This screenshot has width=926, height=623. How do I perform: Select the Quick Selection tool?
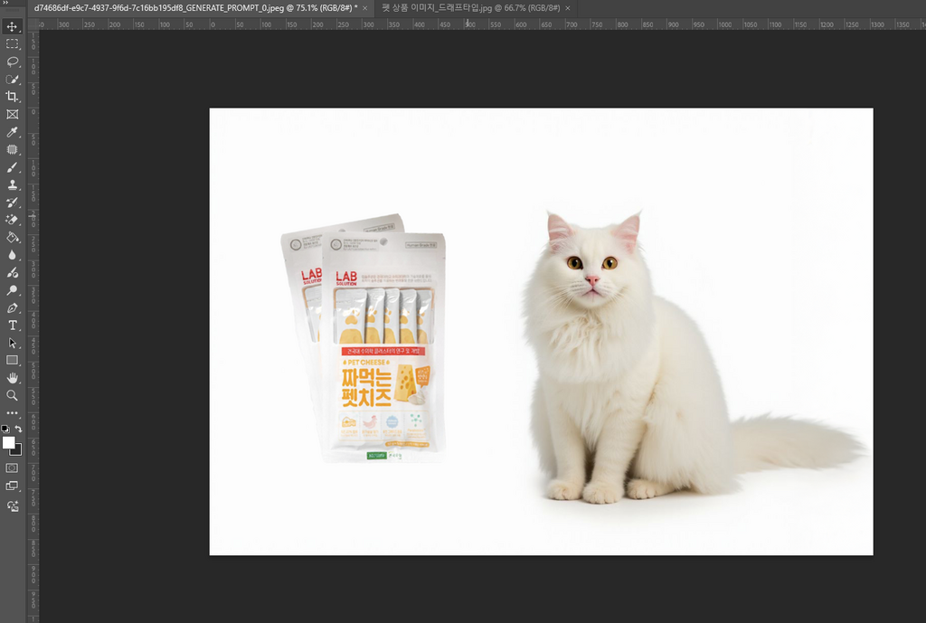pyautogui.click(x=12, y=80)
